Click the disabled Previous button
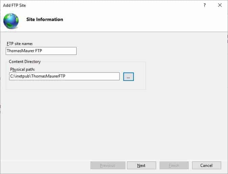The image size is (228, 174). click(108, 165)
